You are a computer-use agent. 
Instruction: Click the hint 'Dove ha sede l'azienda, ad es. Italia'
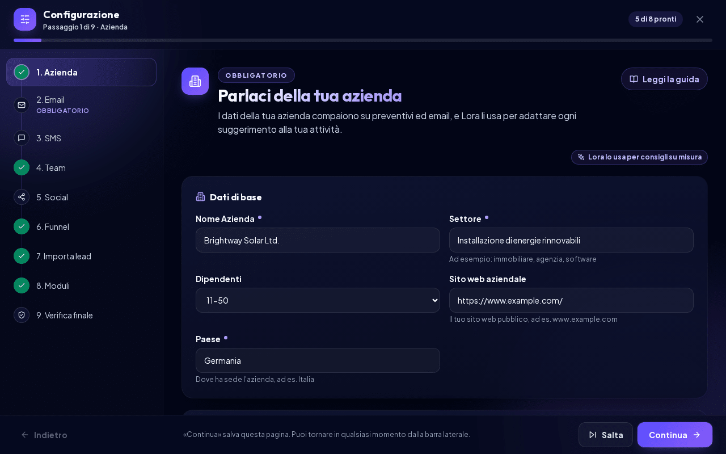point(255,379)
